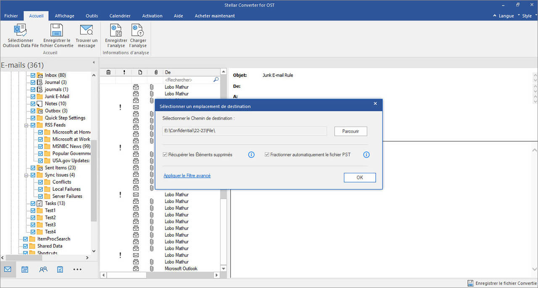Uncheck the Conflicts folder checkbox

pyautogui.click(x=40, y=182)
